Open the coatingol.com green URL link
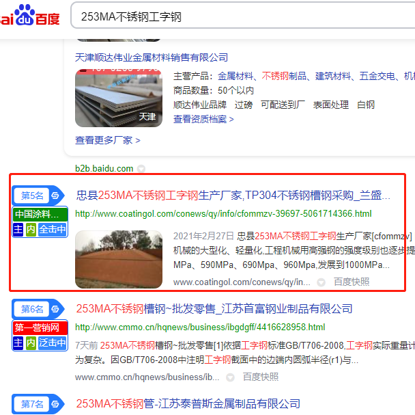415x415 pixels. click(223, 214)
